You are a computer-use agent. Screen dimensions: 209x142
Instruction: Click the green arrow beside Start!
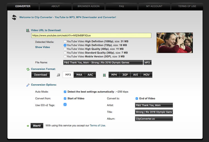point(28,126)
